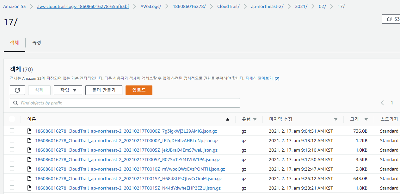Click file icon of 7g3igxWj3L29AMIG.json.gz

(x=29, y=131)
